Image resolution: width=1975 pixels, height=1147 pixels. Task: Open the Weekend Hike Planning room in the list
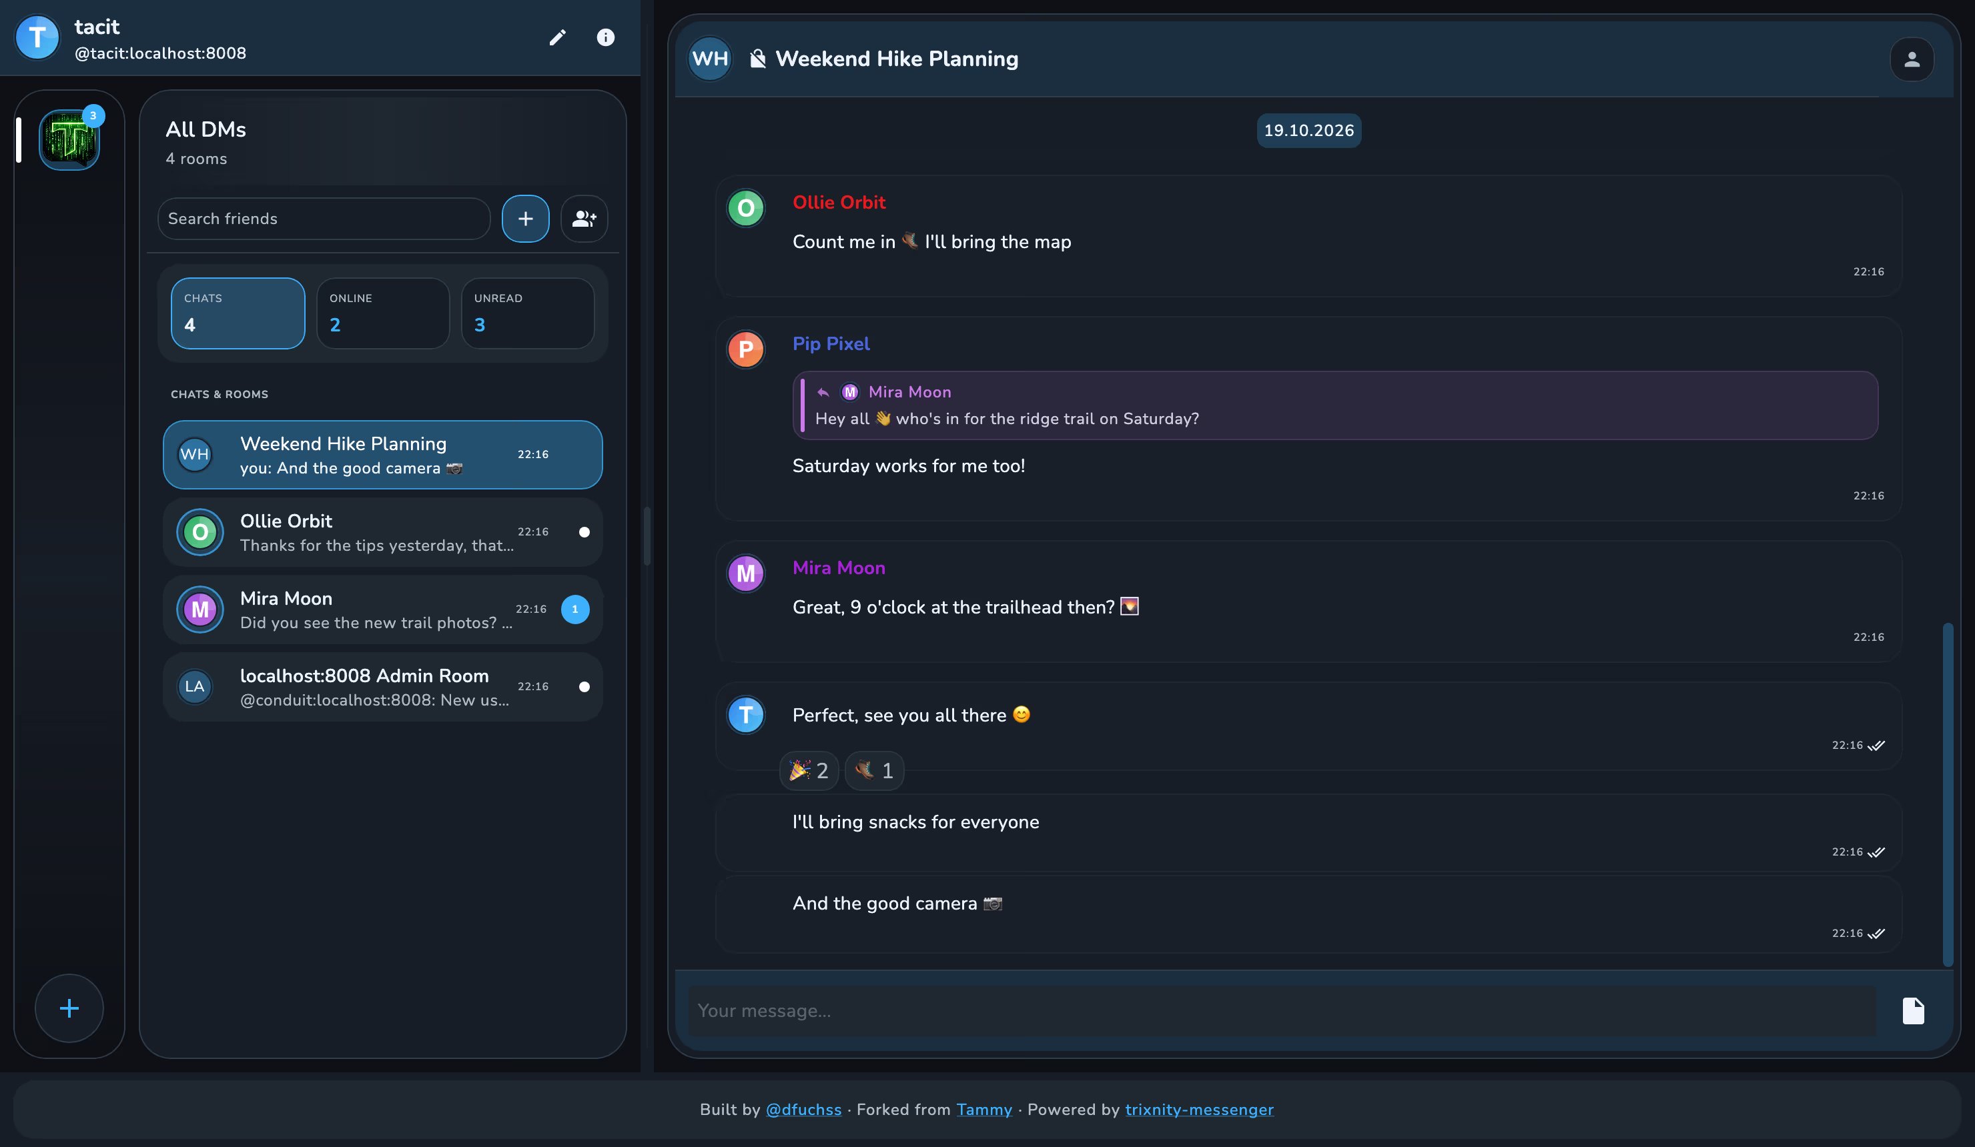(382, 454)
